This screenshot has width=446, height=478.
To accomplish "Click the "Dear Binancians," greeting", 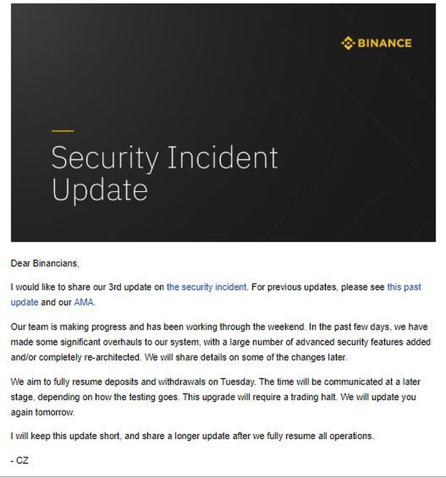I will (45, 263).
